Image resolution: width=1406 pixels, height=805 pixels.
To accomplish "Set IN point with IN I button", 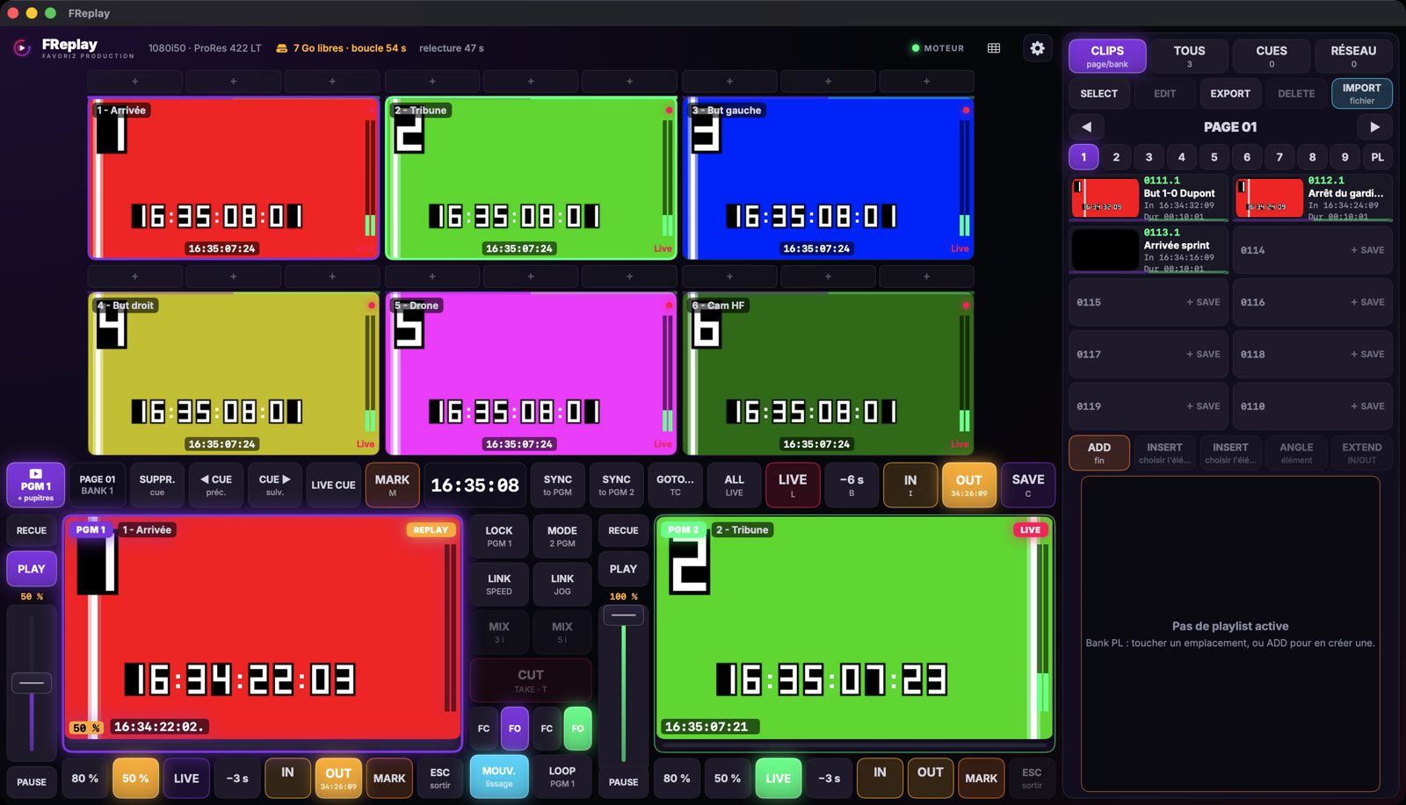I will tap(910, 485).
